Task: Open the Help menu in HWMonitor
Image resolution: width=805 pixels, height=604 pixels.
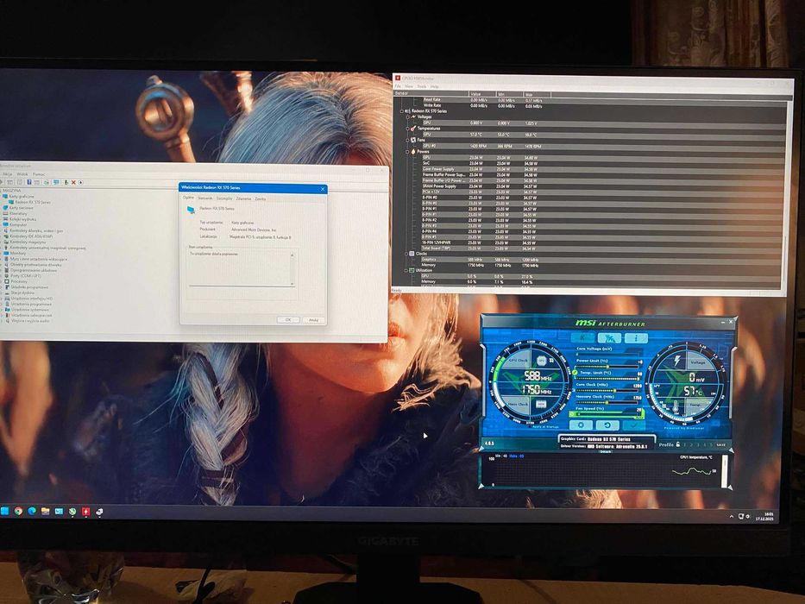Action: click(434, 86)
